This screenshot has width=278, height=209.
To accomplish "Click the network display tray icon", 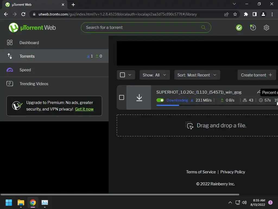I will coord(238,202).
